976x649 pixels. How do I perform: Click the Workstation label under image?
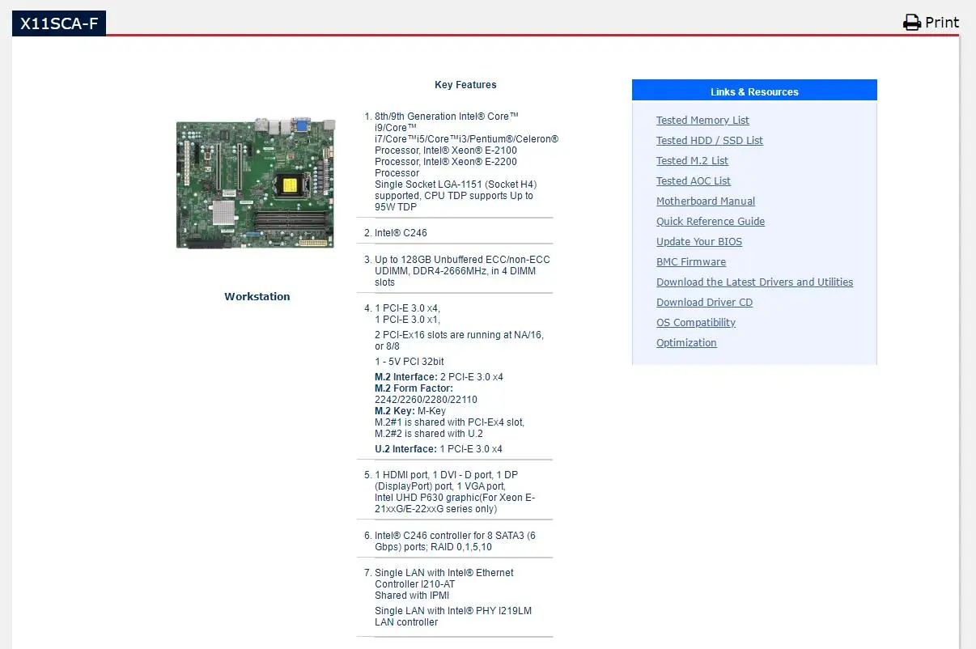point(257,296)
